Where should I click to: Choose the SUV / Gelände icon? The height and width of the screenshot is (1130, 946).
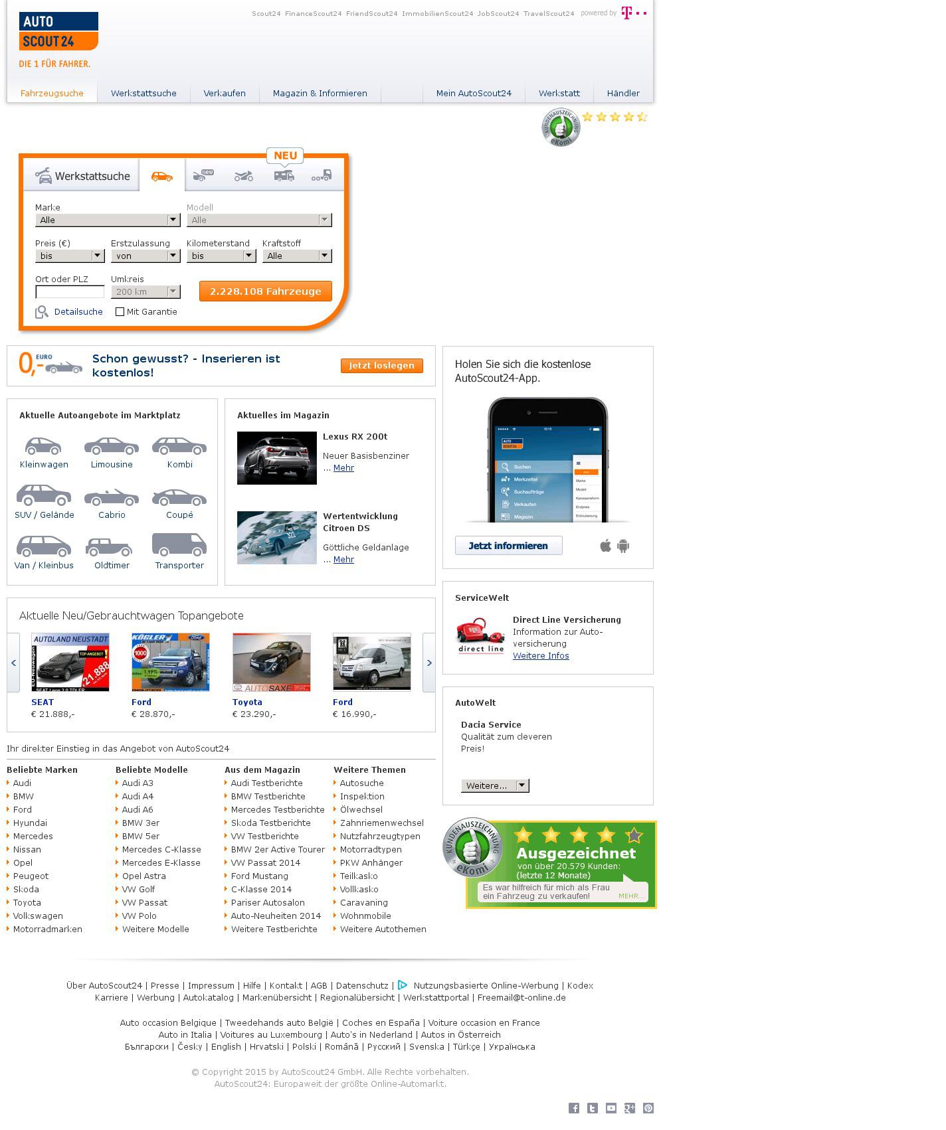[x=44, y=495]
